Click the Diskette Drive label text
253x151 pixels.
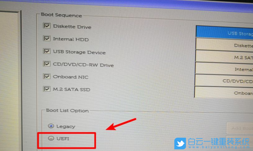[72, 27]
